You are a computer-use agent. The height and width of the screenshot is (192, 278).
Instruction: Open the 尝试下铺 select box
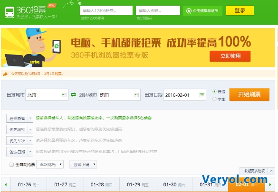click(83, 165)
